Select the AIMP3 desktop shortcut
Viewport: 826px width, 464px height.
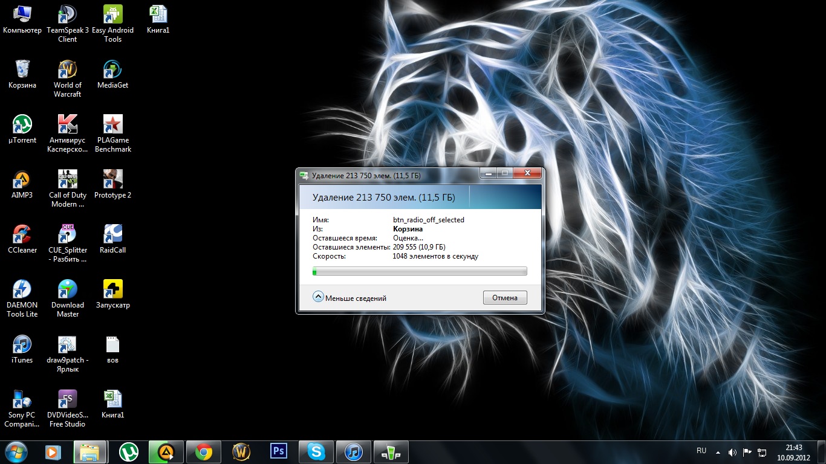point(22,184)
